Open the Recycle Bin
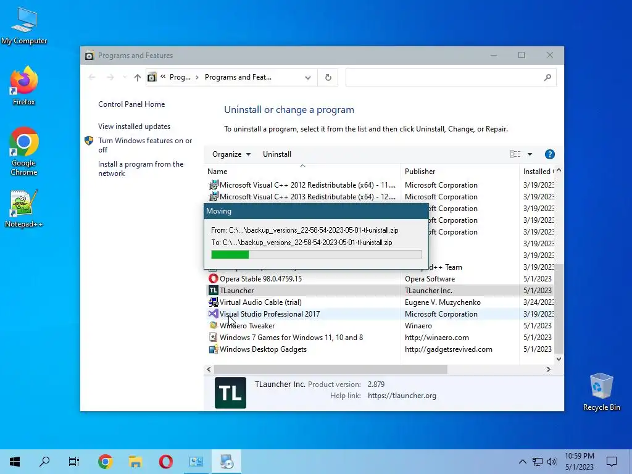This screenshot has width=632, height=474. 601,392
